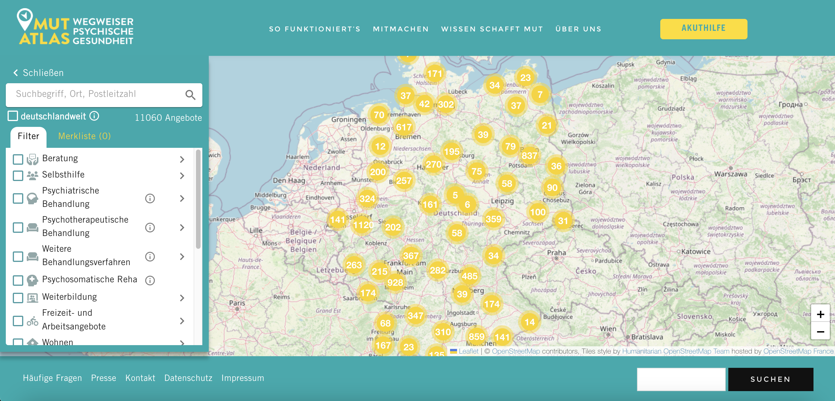Open info icon next to deutschlandweit
The height and width of the screenshot is (401, 835).
click(x=94, y=116)
